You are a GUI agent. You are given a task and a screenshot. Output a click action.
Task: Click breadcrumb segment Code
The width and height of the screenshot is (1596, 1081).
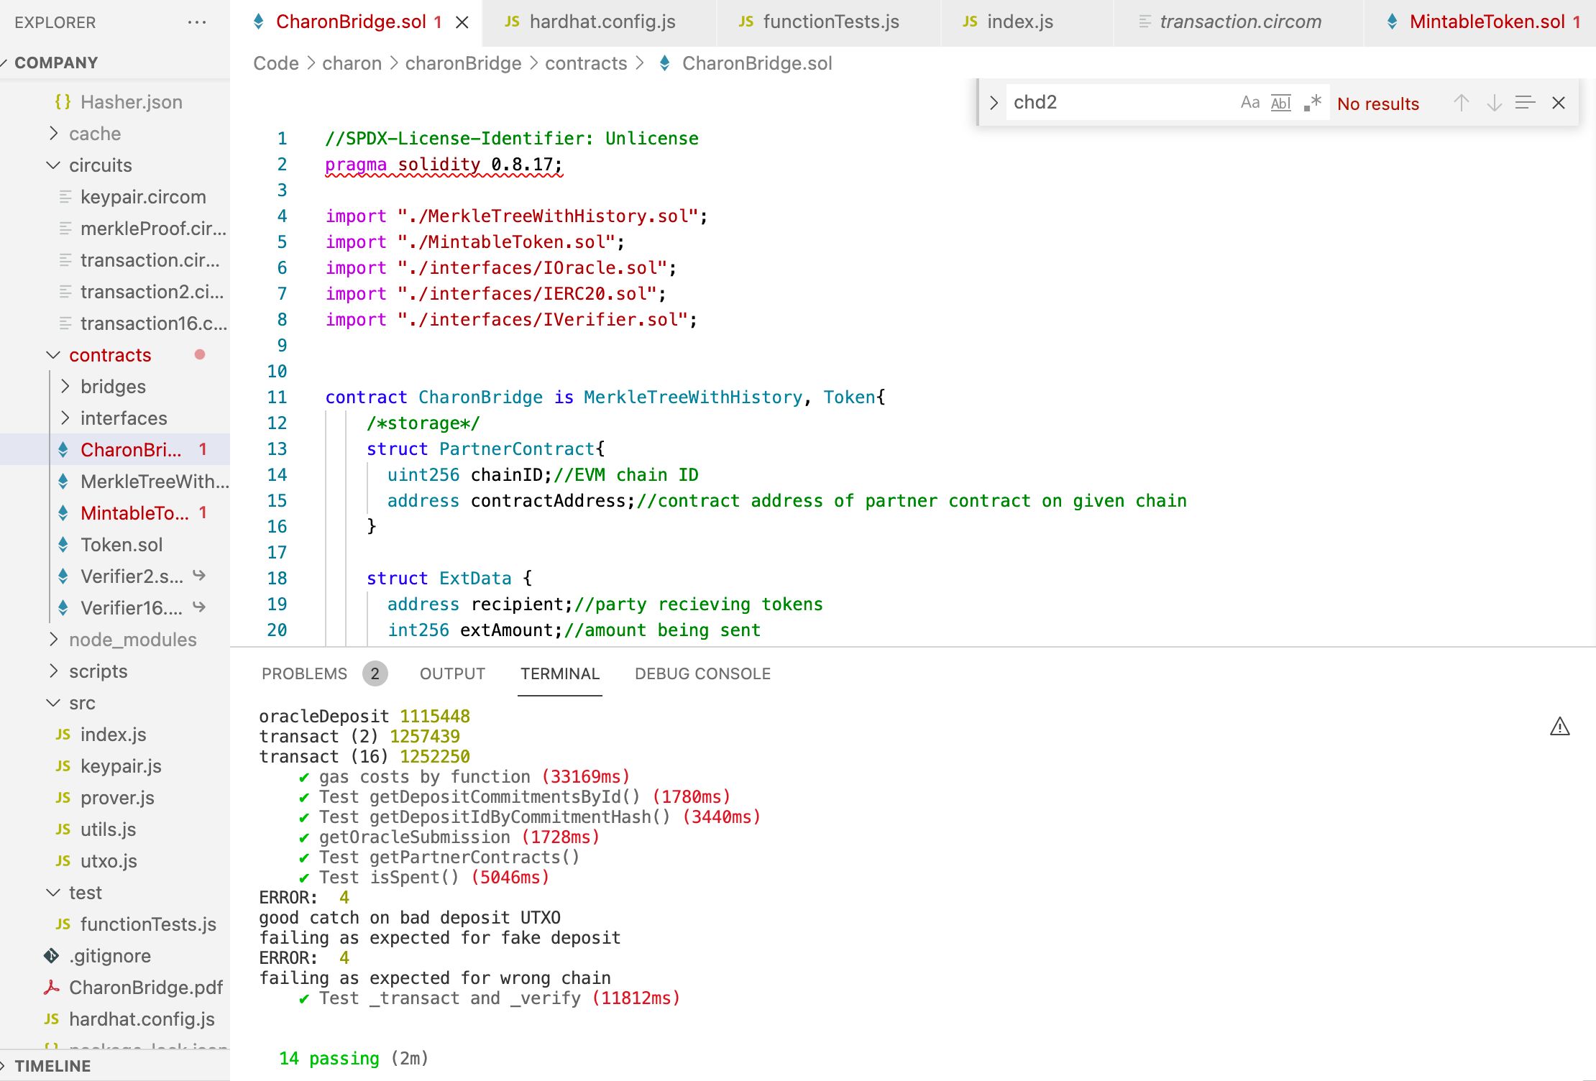coord(276,63)
